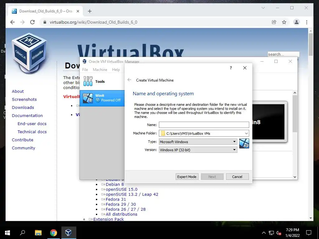Switch to Chrome in taskbar

click(x=53, y=233)
